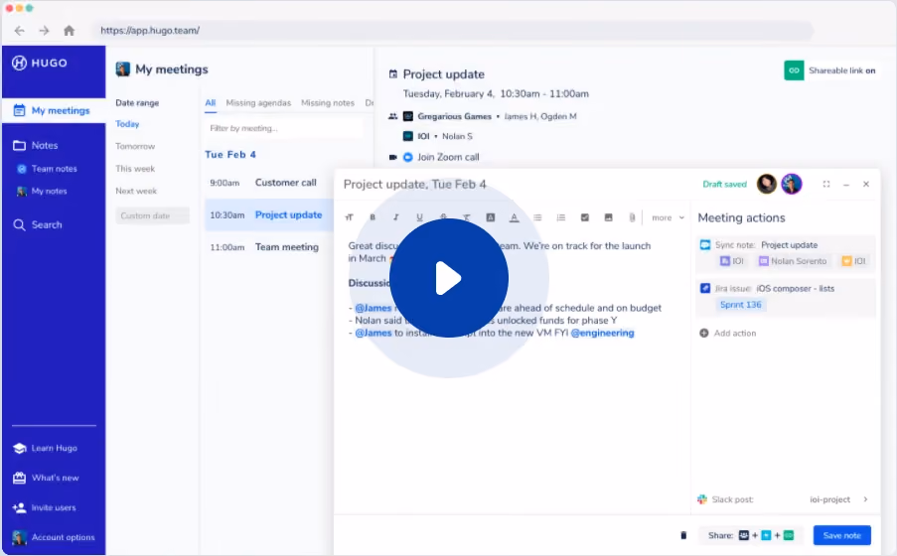The image size is (897, 556).
Task: Expand note editor to fullscreen
Action: tap(826, 185)
